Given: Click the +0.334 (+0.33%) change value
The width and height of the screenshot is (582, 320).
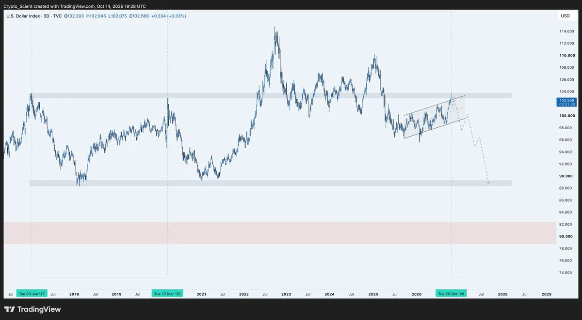Looking at the screenshot, I should tap(168, 16).
